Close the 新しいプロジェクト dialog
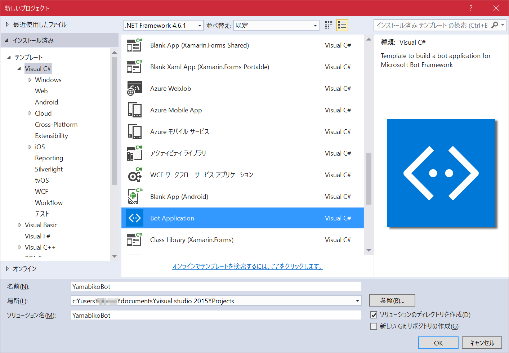The image size is (509, 353). 496,8
